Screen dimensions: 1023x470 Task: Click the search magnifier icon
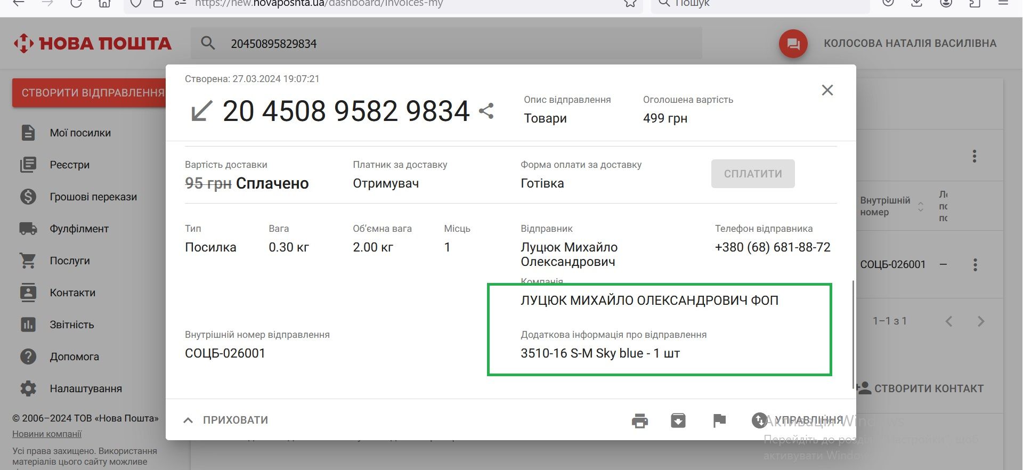pyautogui.click(x=208, y=43)
